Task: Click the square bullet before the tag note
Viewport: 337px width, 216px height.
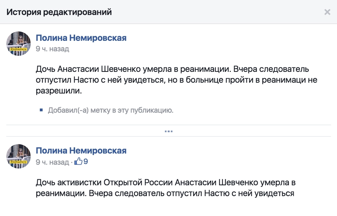Action: tap(41, 111)
